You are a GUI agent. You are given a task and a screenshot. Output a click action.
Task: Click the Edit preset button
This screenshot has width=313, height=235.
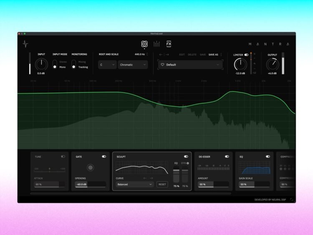(x=182, y=55)
